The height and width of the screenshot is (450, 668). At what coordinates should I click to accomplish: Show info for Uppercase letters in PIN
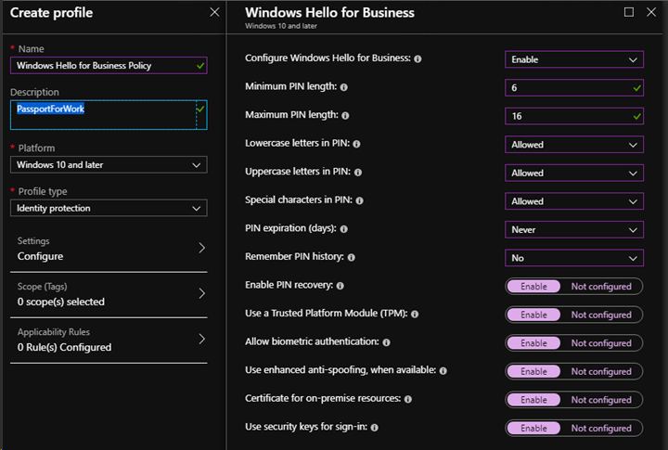pos(358,173)
